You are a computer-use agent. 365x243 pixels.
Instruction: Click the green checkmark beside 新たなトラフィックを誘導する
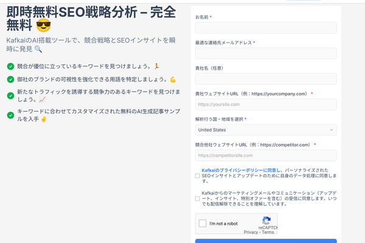(10, 96)
